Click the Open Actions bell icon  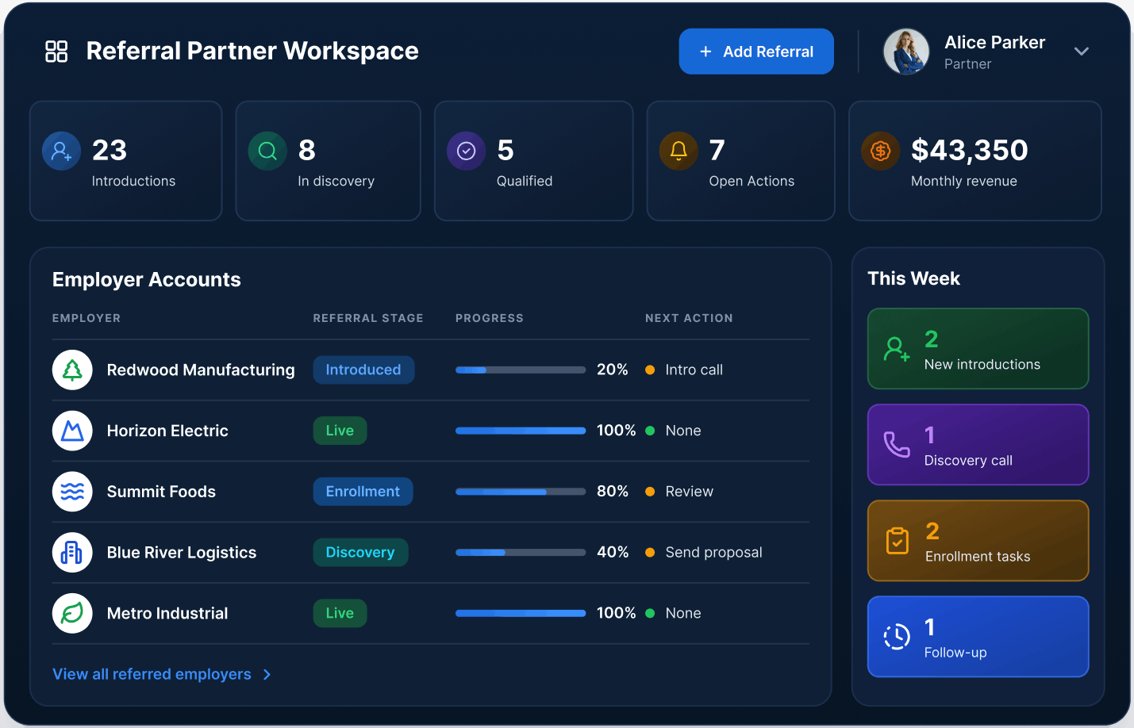pyautogui.click(x=678, y=151)
